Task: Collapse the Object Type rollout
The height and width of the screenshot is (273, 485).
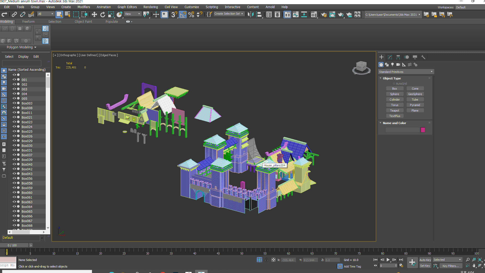Action: click(392, 78)
